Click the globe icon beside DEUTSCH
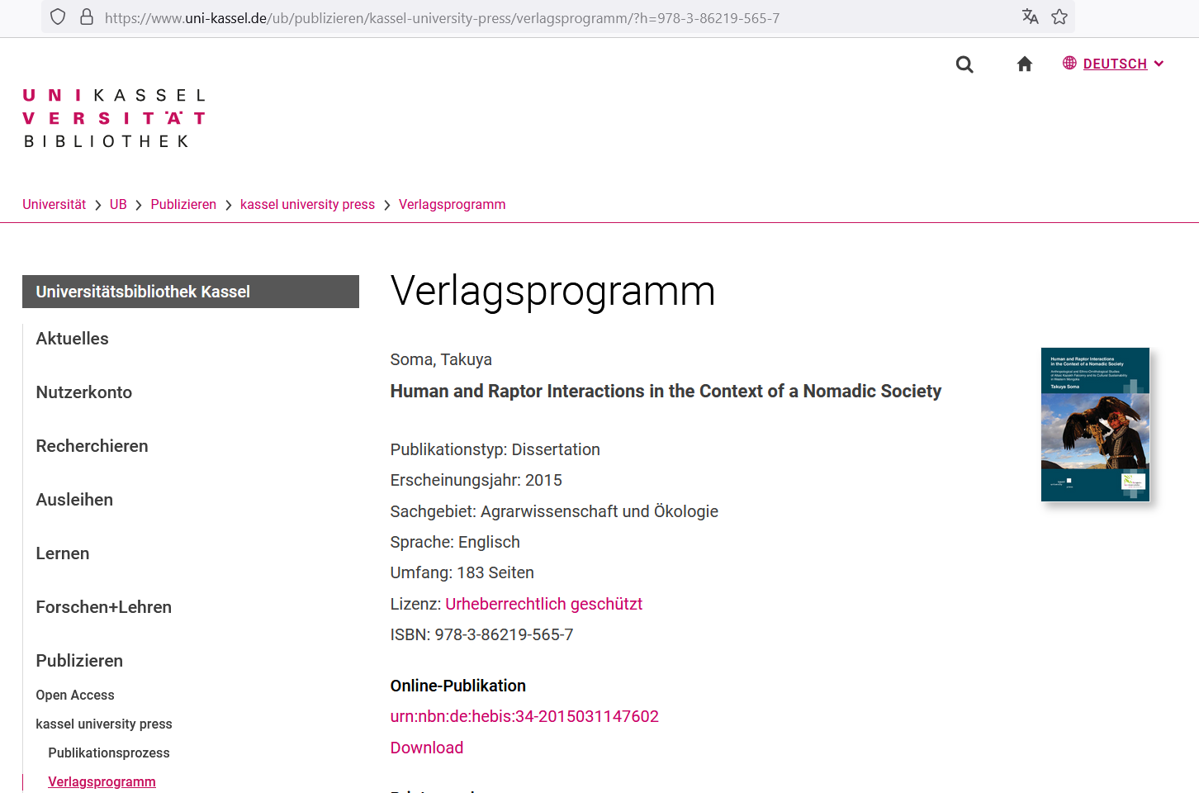Image resolution: width=1199 pixels, height=793 pixels. [1069, 64]
